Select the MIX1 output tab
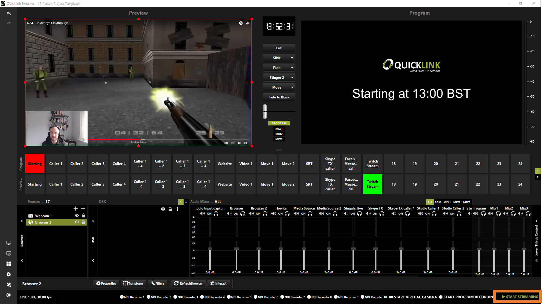 279,129
